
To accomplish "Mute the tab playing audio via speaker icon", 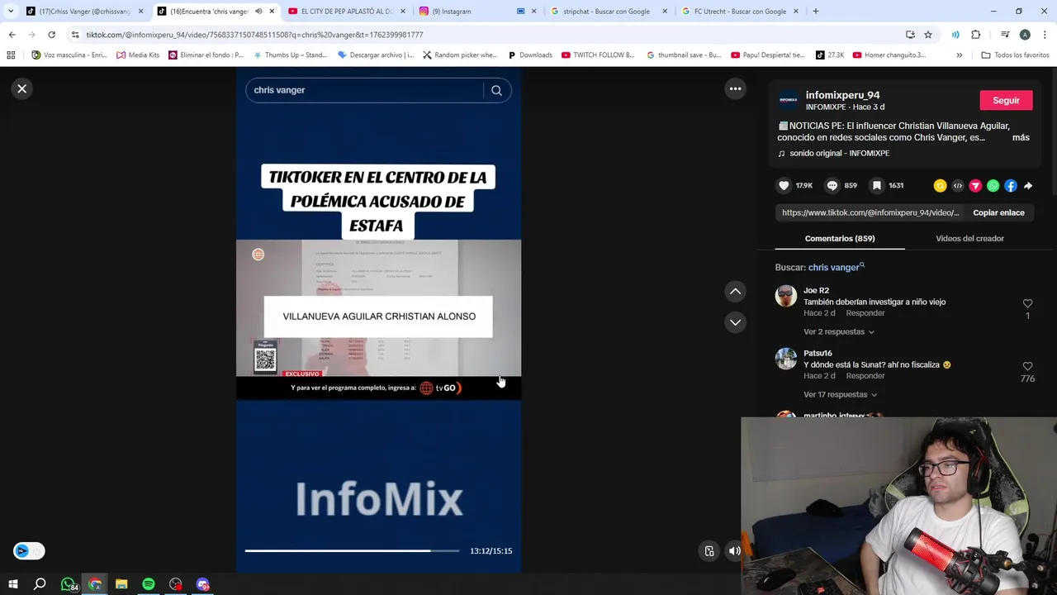I will pyautogui.click(x=258, y=12).
